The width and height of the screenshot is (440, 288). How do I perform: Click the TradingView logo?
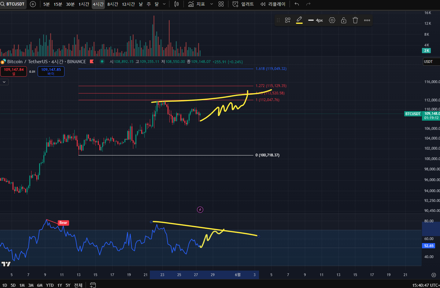coord(6,264)
